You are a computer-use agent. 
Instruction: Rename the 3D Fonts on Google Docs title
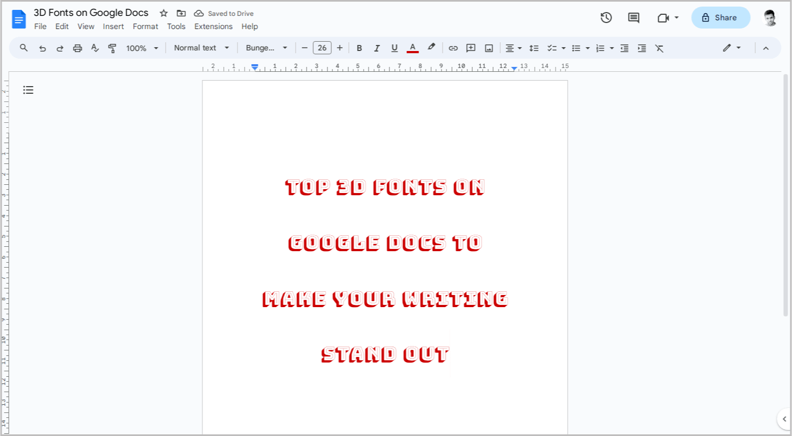pos(91,13)
